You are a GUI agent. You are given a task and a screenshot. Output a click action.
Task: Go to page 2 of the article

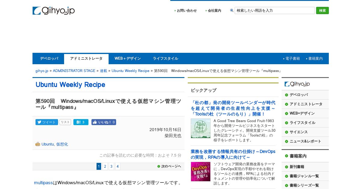point(105,166)
